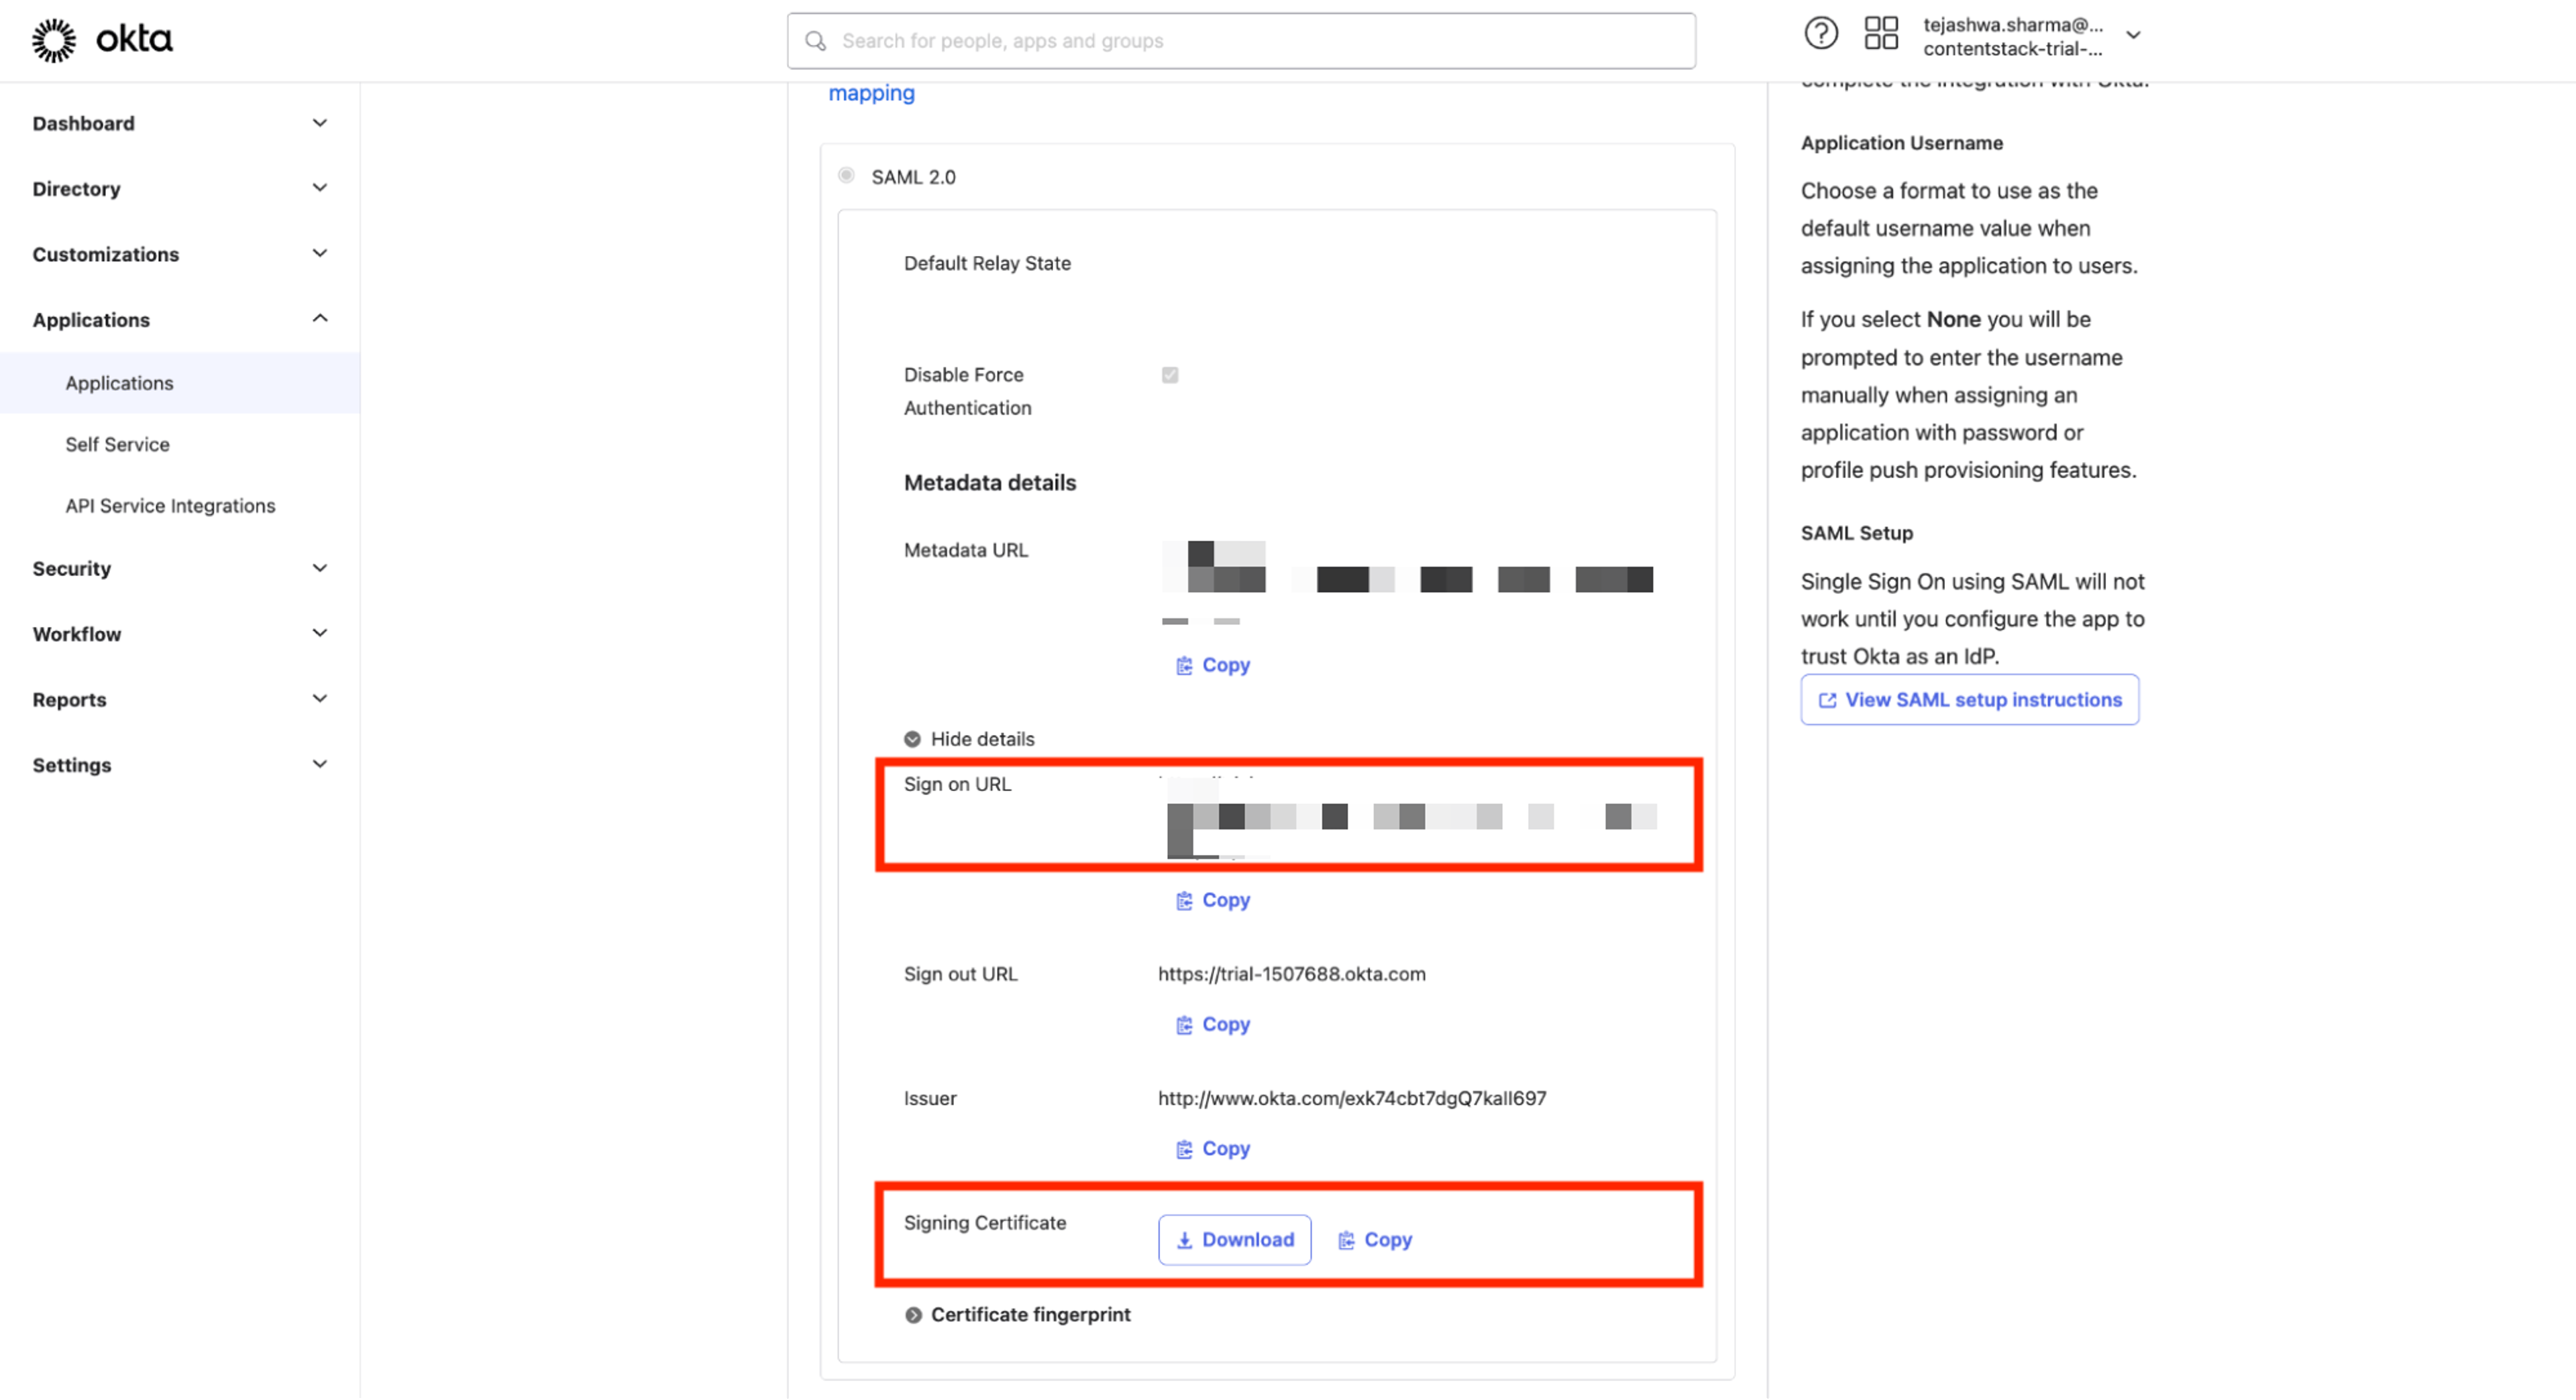Open Applications submenu item
The height and width of the screenshot is (1400, 2576).
pyautogui.click(x=180, y=383)
